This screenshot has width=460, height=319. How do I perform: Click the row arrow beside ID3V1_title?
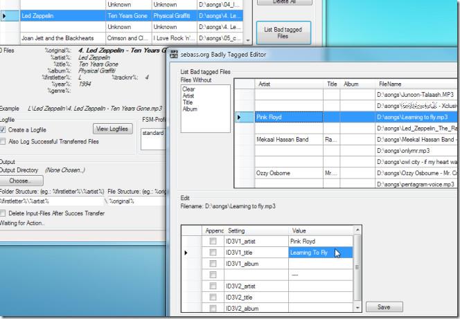coord(185,253)
